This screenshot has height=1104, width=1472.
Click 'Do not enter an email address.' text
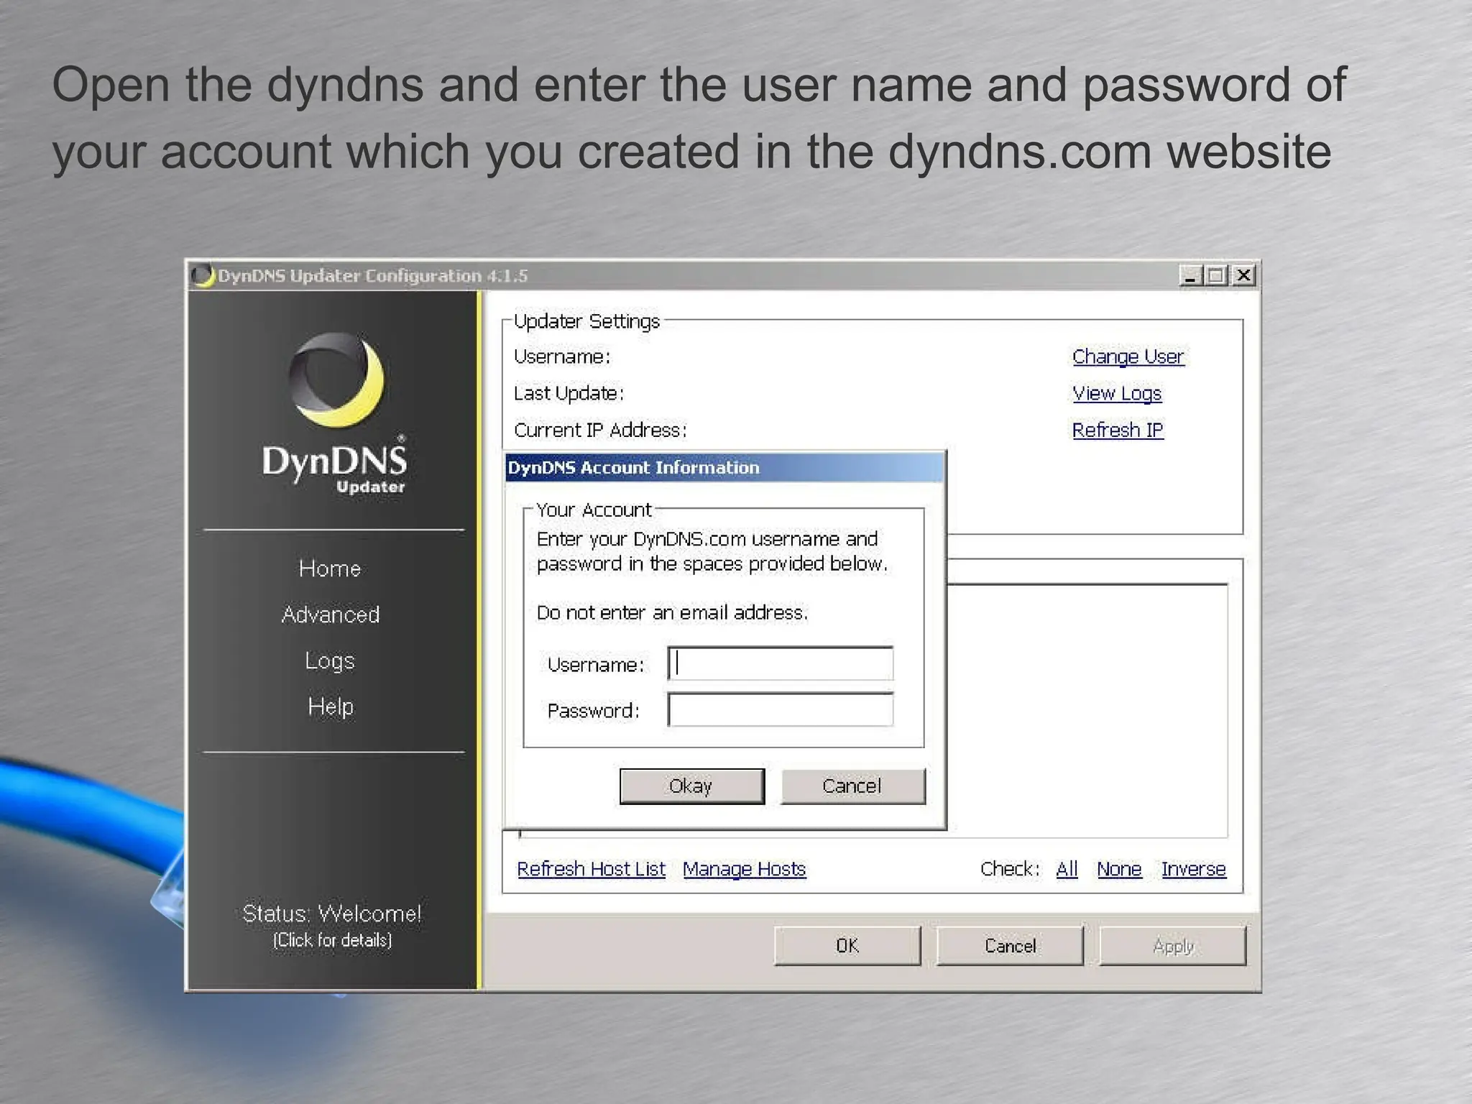click(x=672, y=612)
